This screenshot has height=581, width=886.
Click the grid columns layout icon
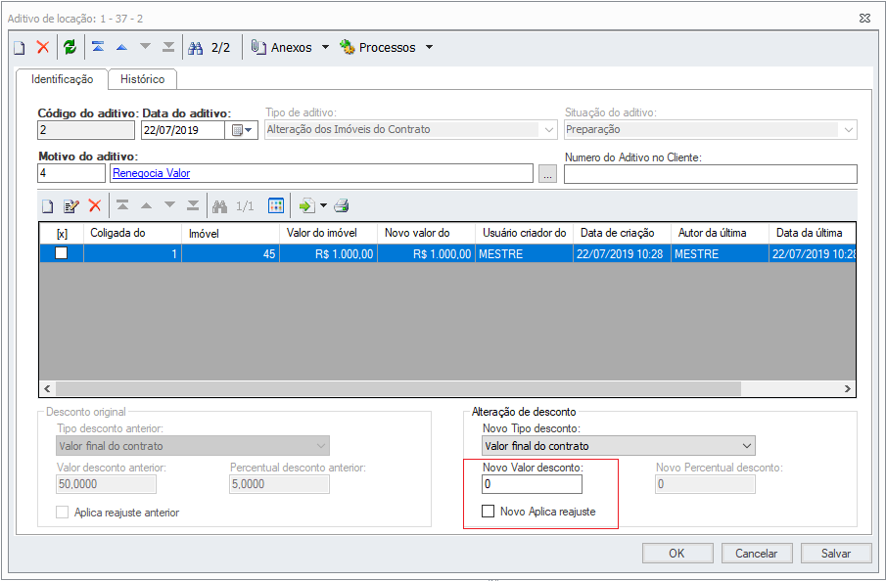click(x=276, y=206)
